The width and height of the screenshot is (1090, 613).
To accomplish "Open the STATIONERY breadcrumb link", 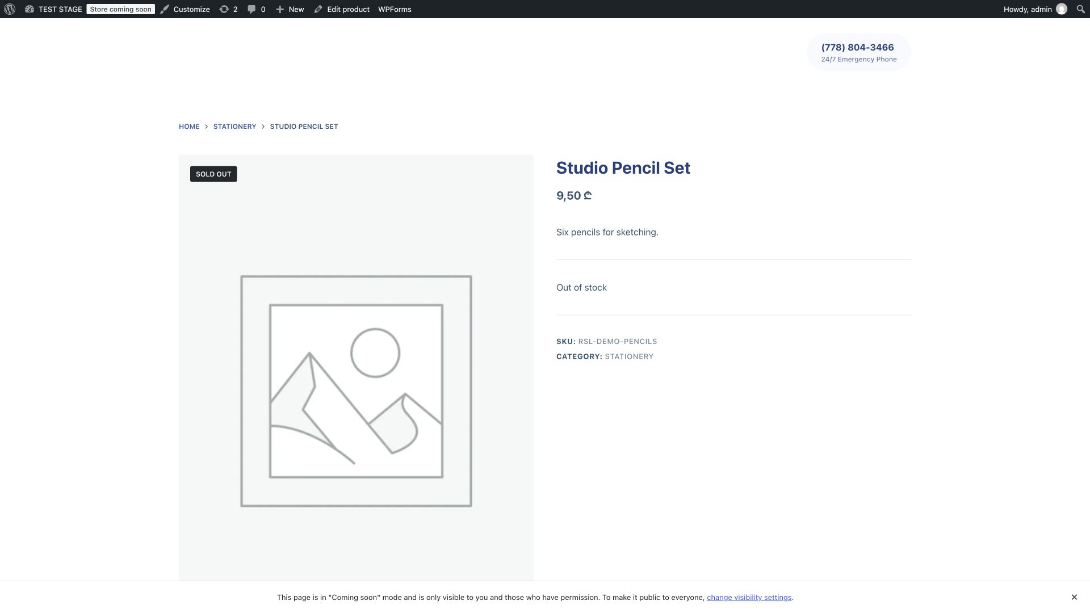I will (x=234, y=127).
